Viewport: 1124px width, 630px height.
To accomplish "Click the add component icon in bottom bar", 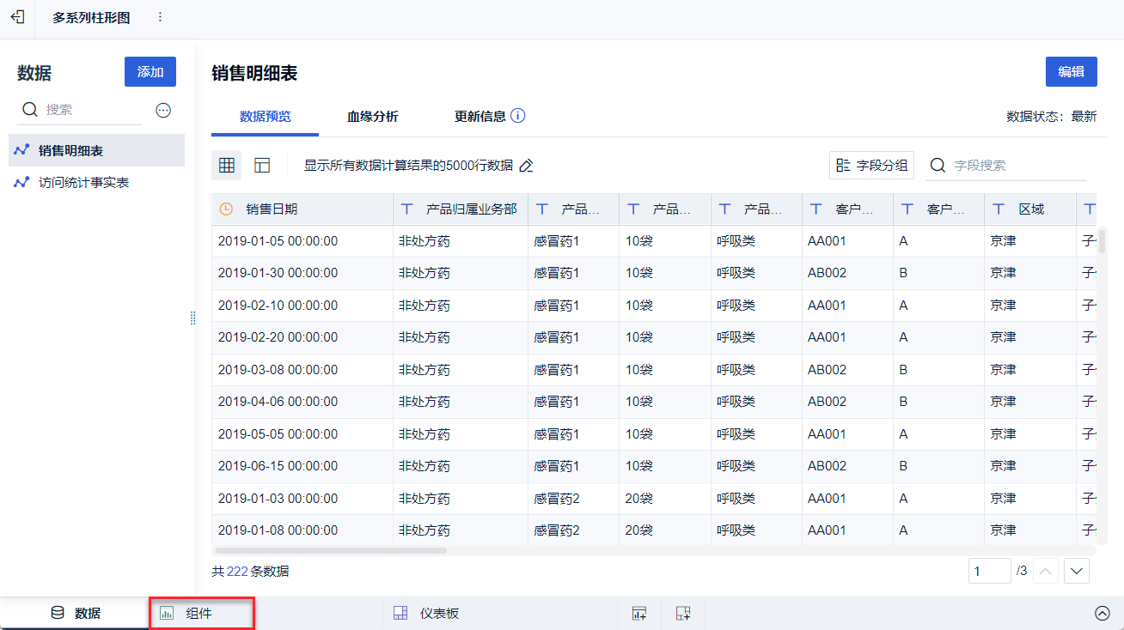I will coord(638,613).
